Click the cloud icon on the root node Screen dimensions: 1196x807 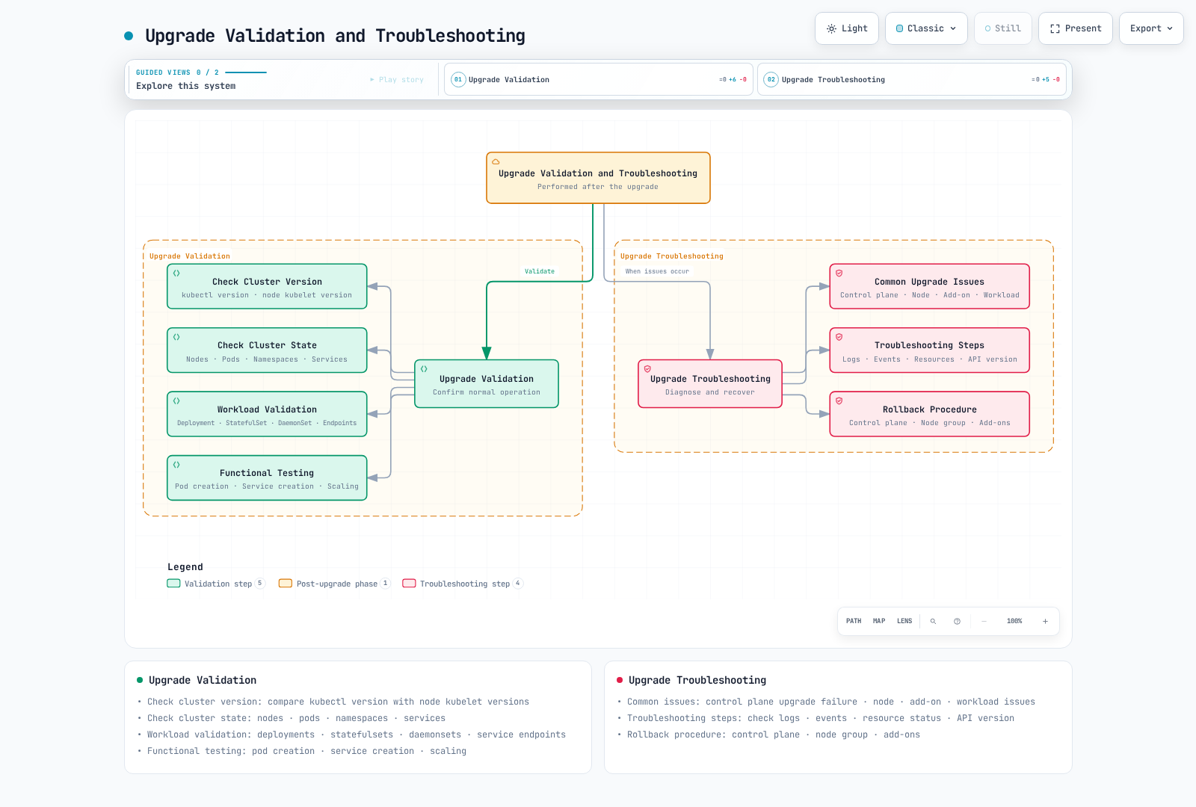click(x=496, y=161)
